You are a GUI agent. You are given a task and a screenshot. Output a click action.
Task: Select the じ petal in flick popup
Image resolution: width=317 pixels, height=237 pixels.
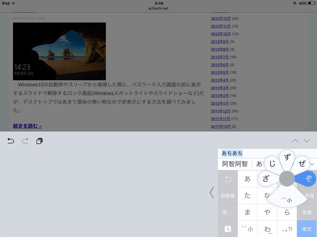click(x=272, y=164)
